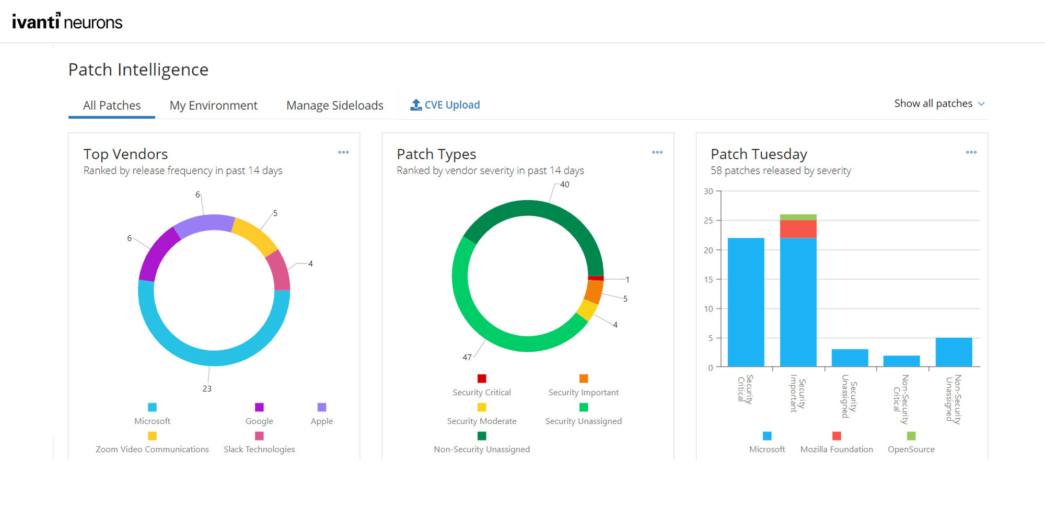1045x507 pixels.
Task: Click the Ivanti Neurons logo
Action: coord(67,21)
